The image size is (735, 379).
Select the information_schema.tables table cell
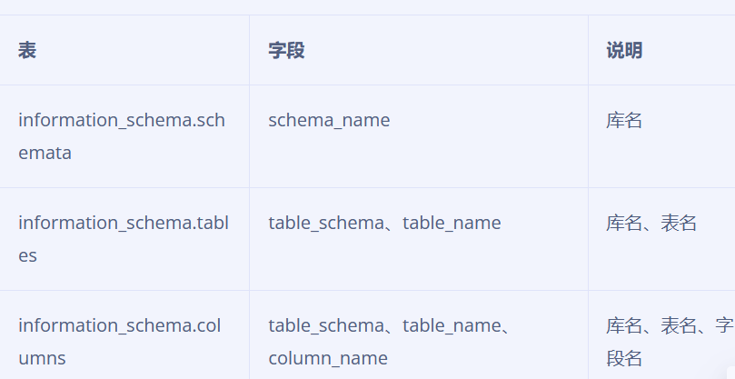coord(124,239)
